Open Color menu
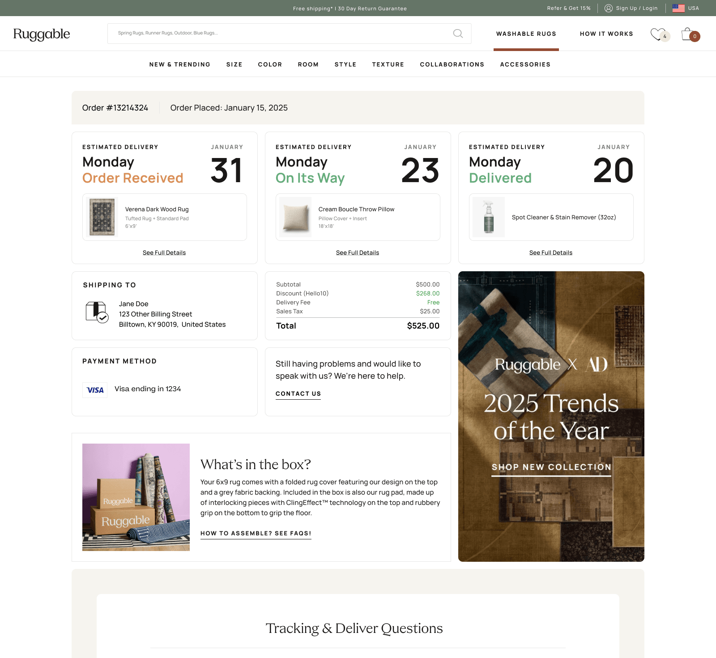The image size is (716, 658). [270, 64]
